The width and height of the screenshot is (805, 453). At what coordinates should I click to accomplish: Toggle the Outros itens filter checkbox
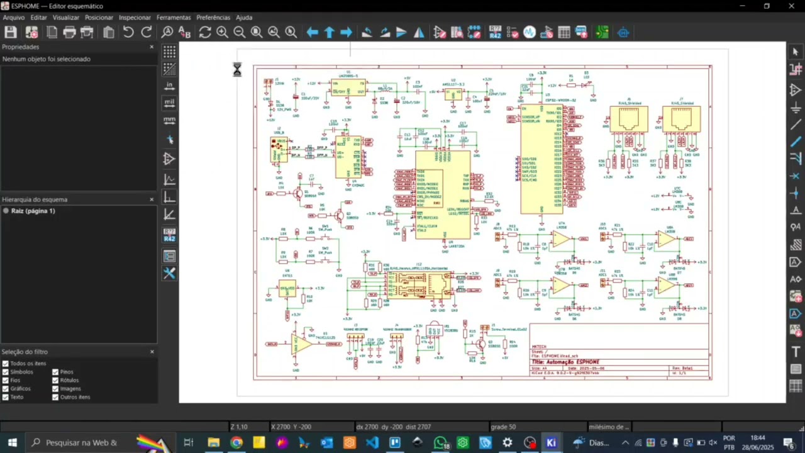coord(55,397)
